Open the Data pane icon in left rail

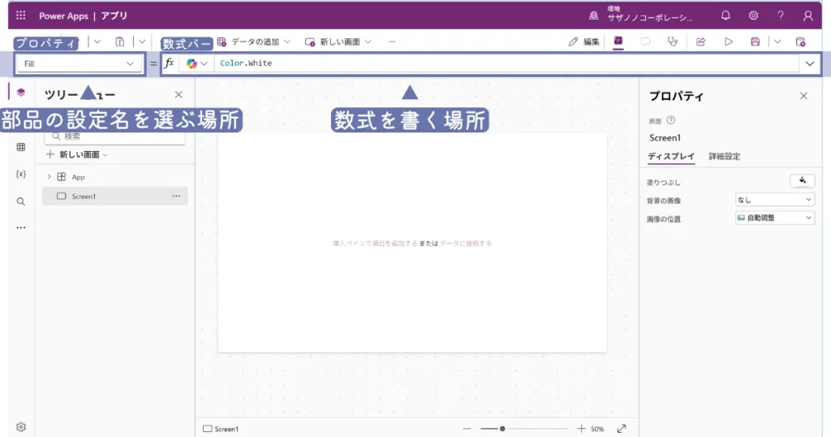[21, 147]
